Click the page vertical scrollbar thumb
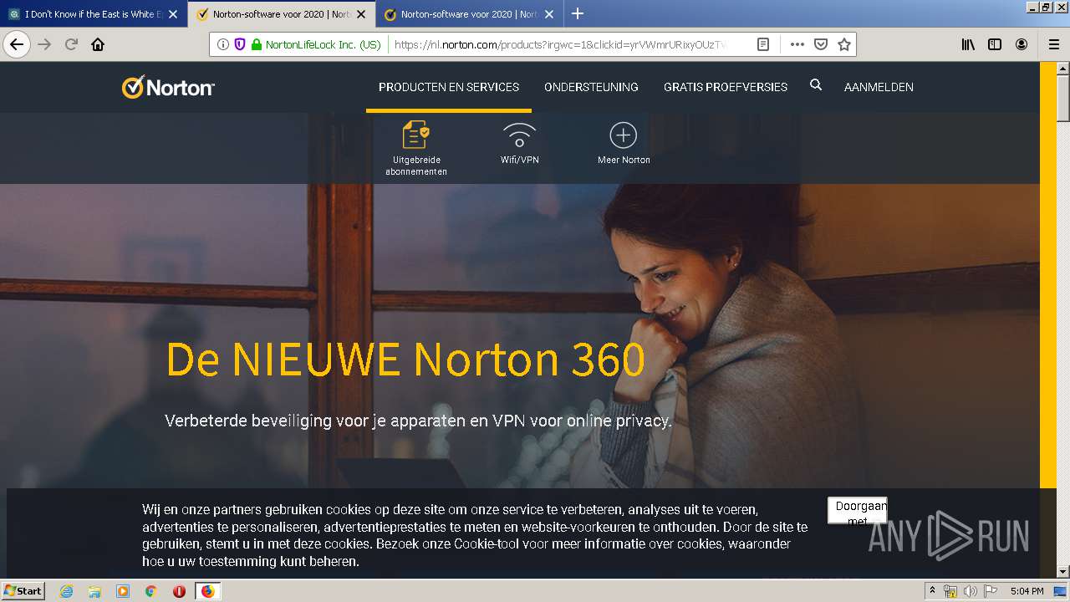 (x=1063, y=99)
